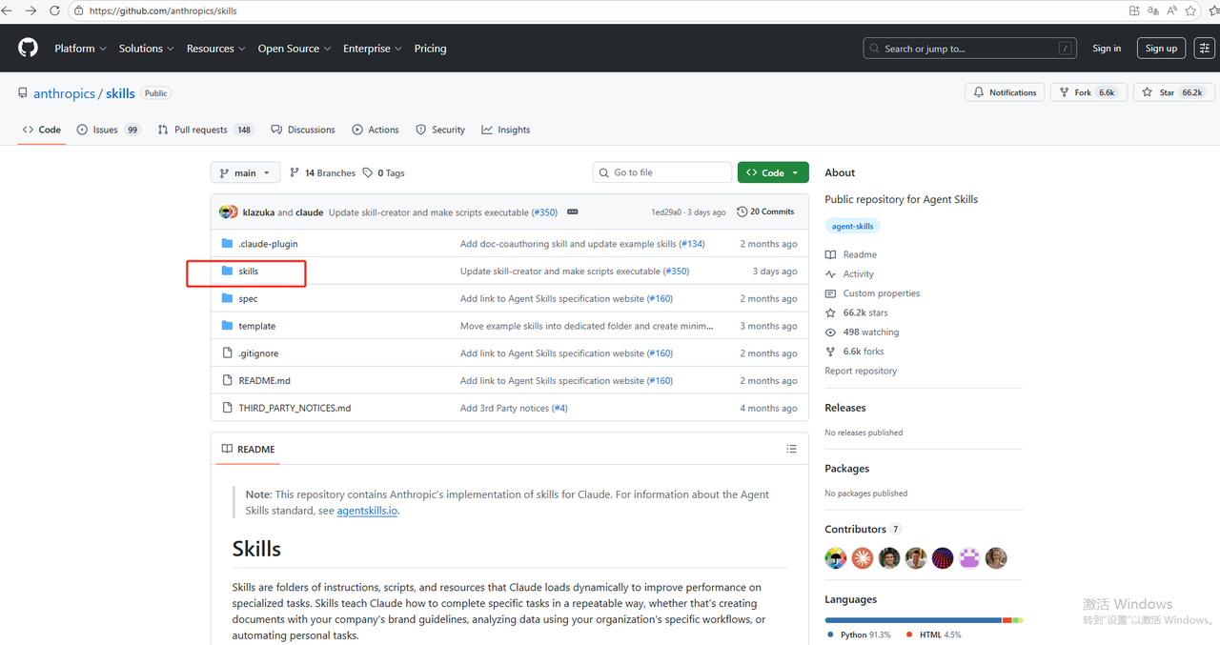Click the Sign in link
The image size is (1220, 645).
point(1107,49)
